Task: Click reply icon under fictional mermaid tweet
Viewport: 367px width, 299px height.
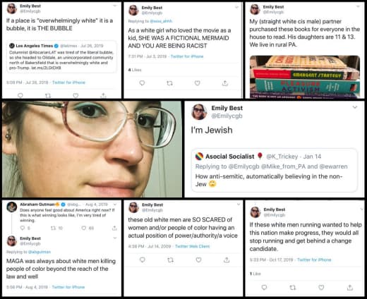Action: click(x=142, y=83)
